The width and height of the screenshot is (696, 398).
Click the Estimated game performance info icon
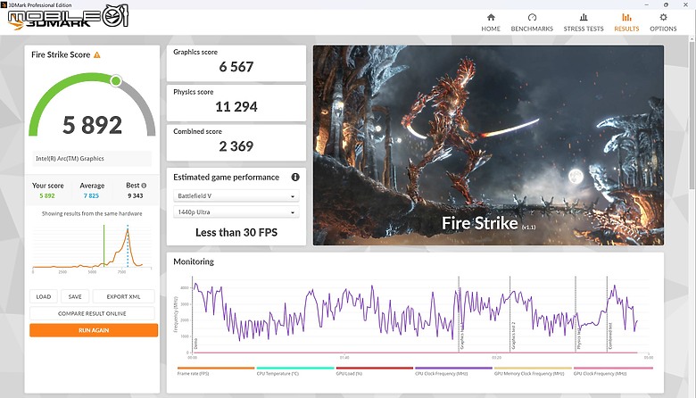pyautogui.click(x=295, y=177)
